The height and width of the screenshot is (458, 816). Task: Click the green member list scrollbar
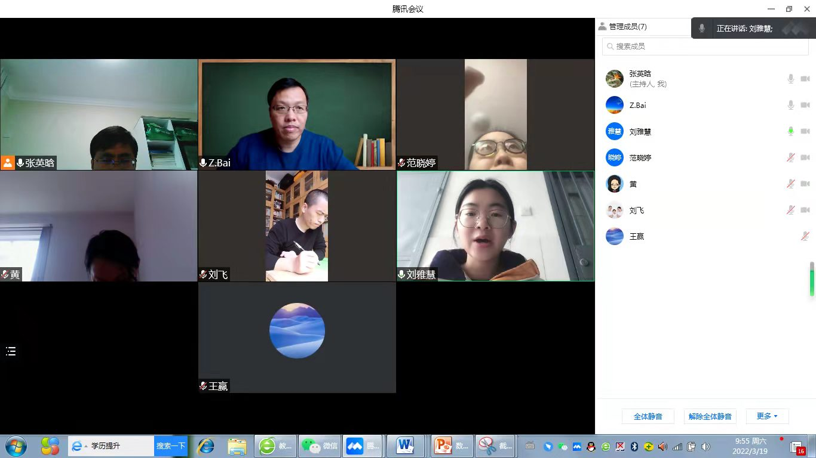(x=812, y=278)
